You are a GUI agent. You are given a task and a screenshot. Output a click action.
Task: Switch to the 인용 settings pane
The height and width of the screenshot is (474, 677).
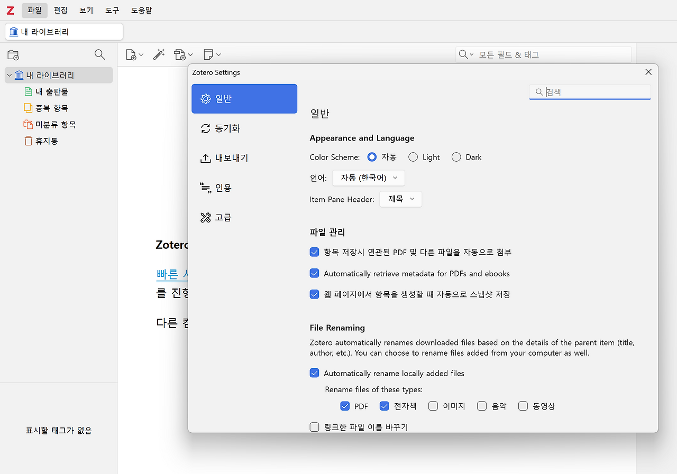pos(244,188)
